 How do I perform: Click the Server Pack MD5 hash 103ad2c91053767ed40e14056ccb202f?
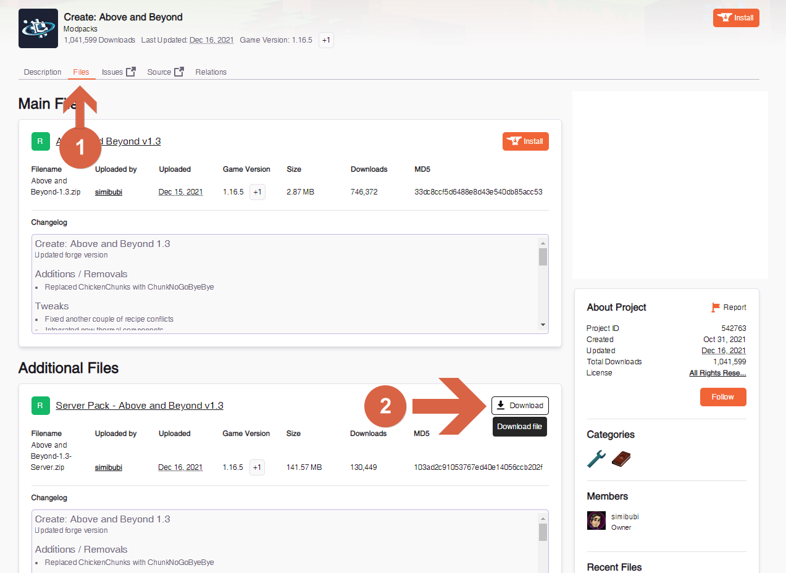click(478, 467)
